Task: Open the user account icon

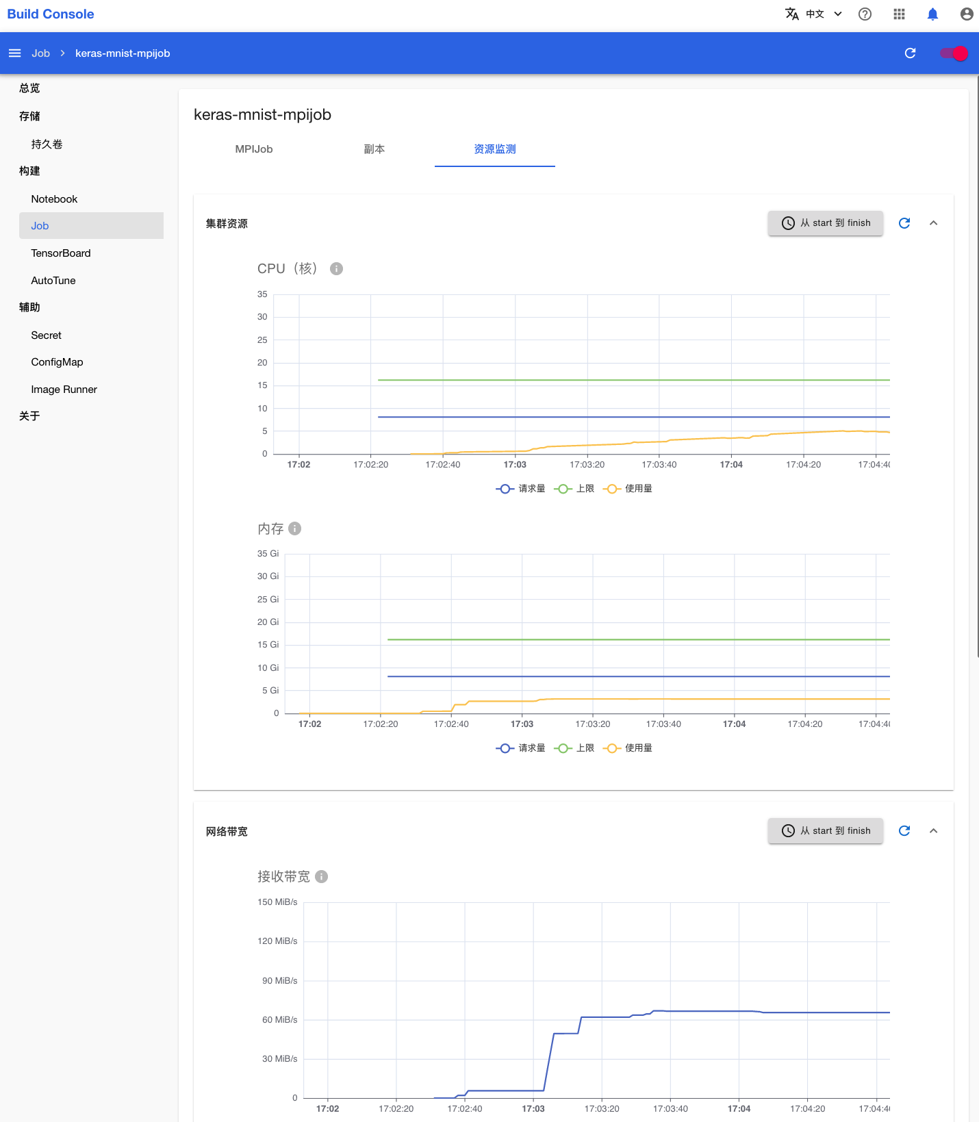Action: click(966, 14)
